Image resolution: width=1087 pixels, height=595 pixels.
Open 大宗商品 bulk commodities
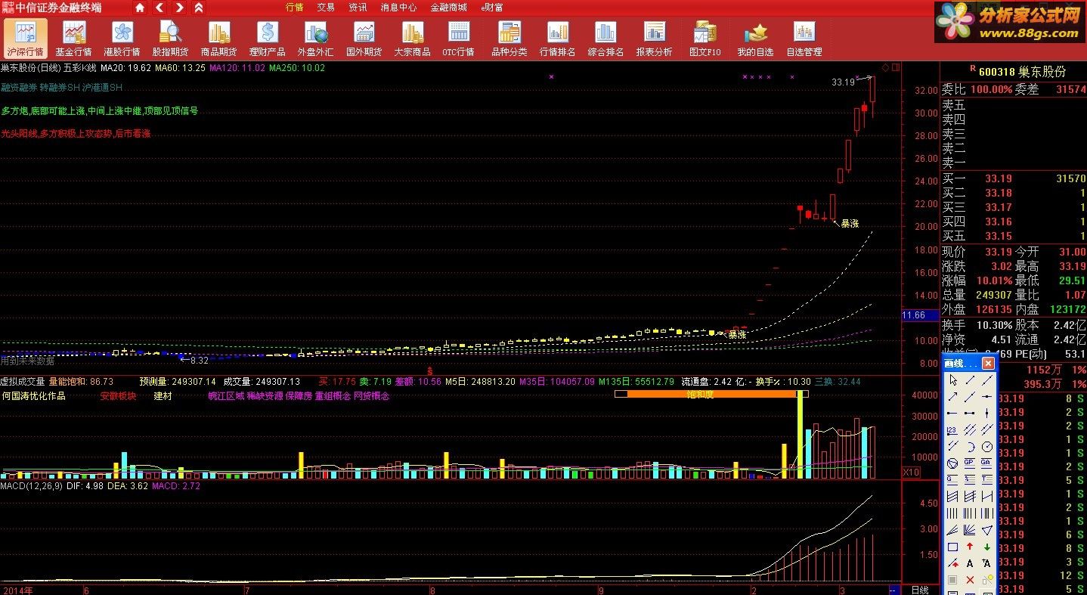pos(412,39)
